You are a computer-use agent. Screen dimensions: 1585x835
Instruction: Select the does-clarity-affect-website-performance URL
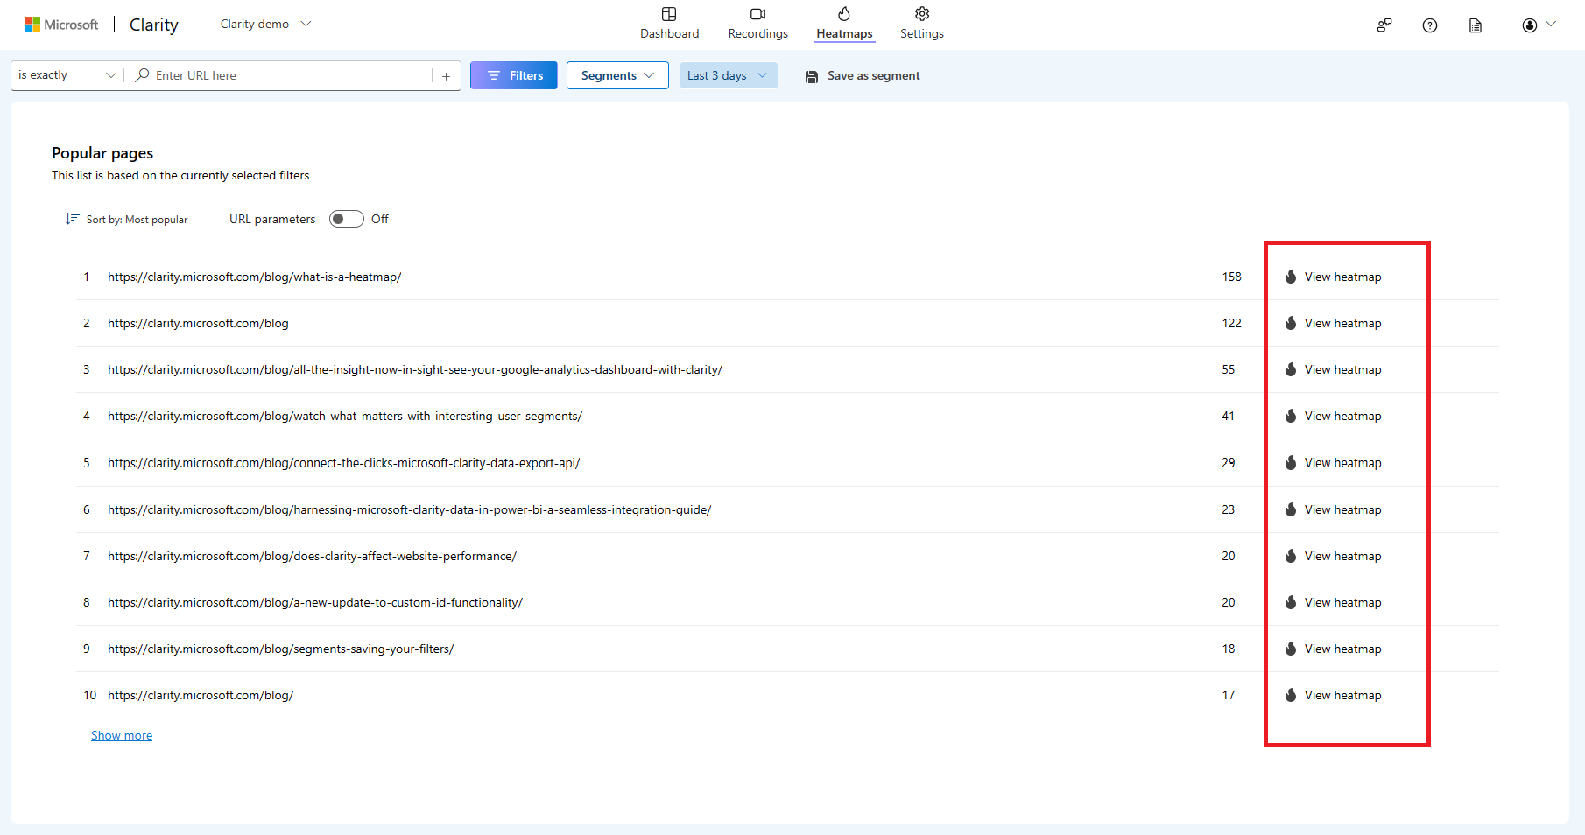(x=312, y=556)
